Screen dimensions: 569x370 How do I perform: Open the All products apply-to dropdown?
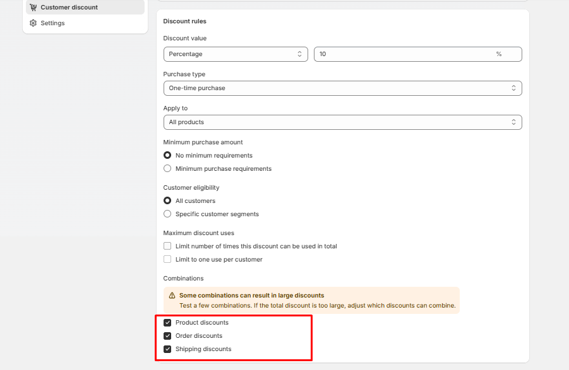coord(342,122)
